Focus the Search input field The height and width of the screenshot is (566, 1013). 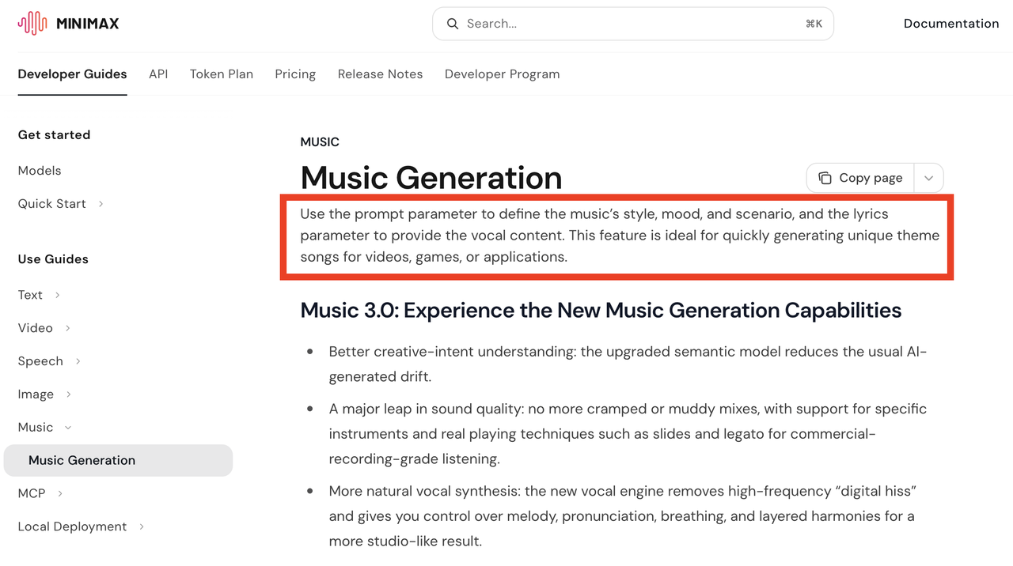point(633,24)
